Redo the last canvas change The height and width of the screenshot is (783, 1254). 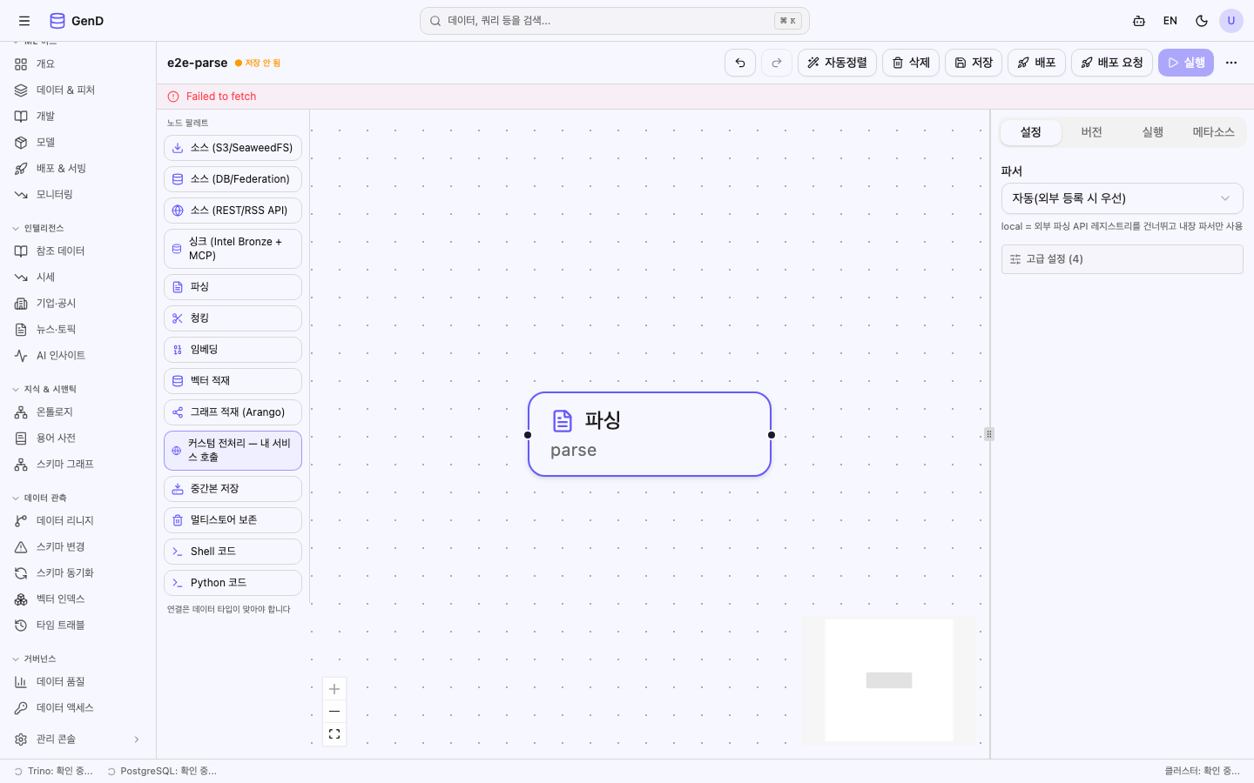coord(777,63)
